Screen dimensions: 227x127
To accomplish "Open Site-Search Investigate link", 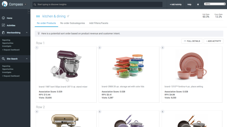I will 7,72.
